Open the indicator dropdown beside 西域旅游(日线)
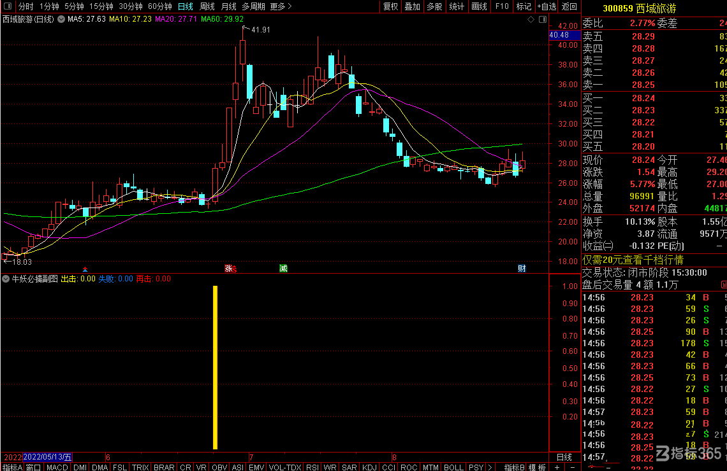 [61, 20]
